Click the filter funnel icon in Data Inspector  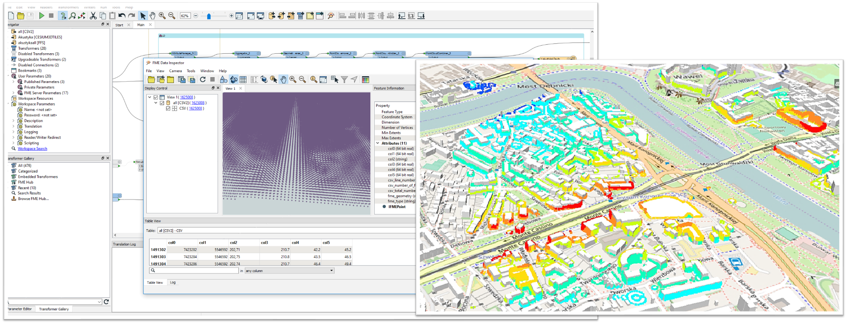click(344, 80)
